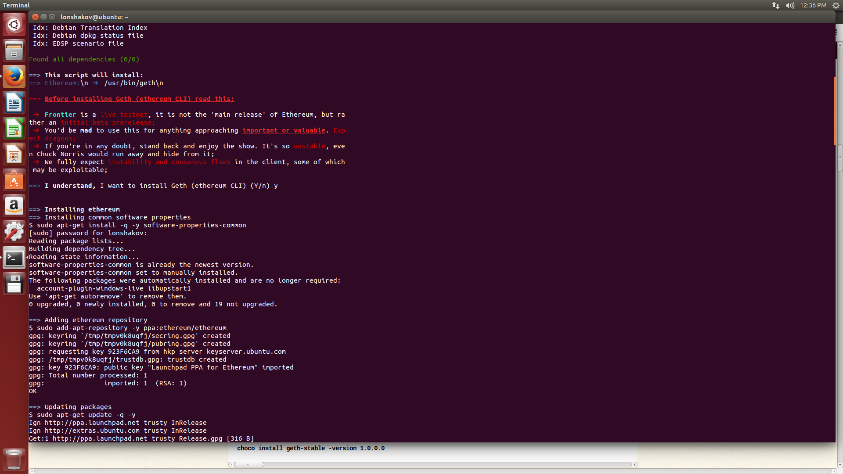This screenshot has height=474, width=843.
Task: Open LibreOffice Writer from the launcher
Action: click(x=14, y=103)
